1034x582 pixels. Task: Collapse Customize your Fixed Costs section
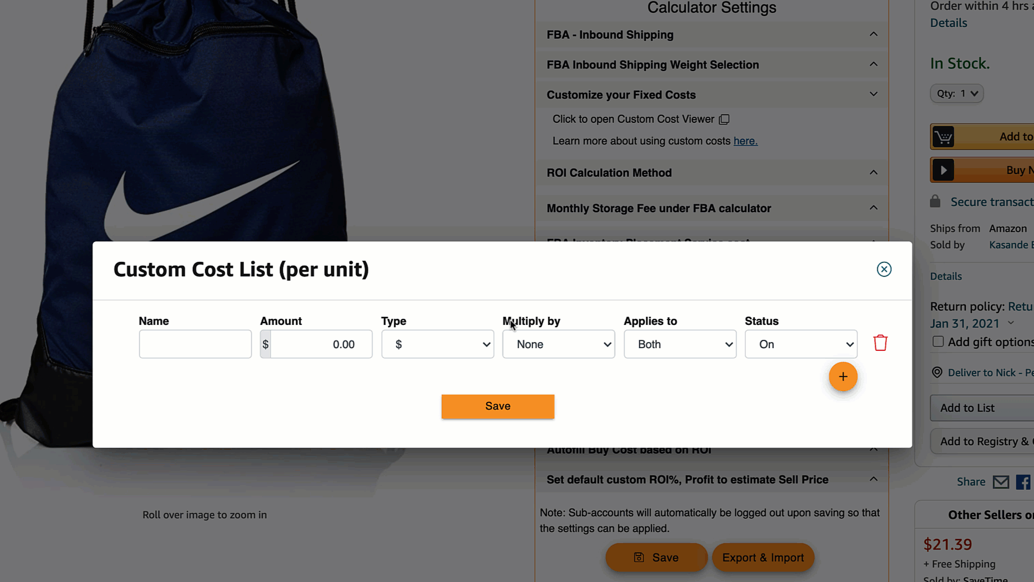pyautogui.click(x=873, y=94)
